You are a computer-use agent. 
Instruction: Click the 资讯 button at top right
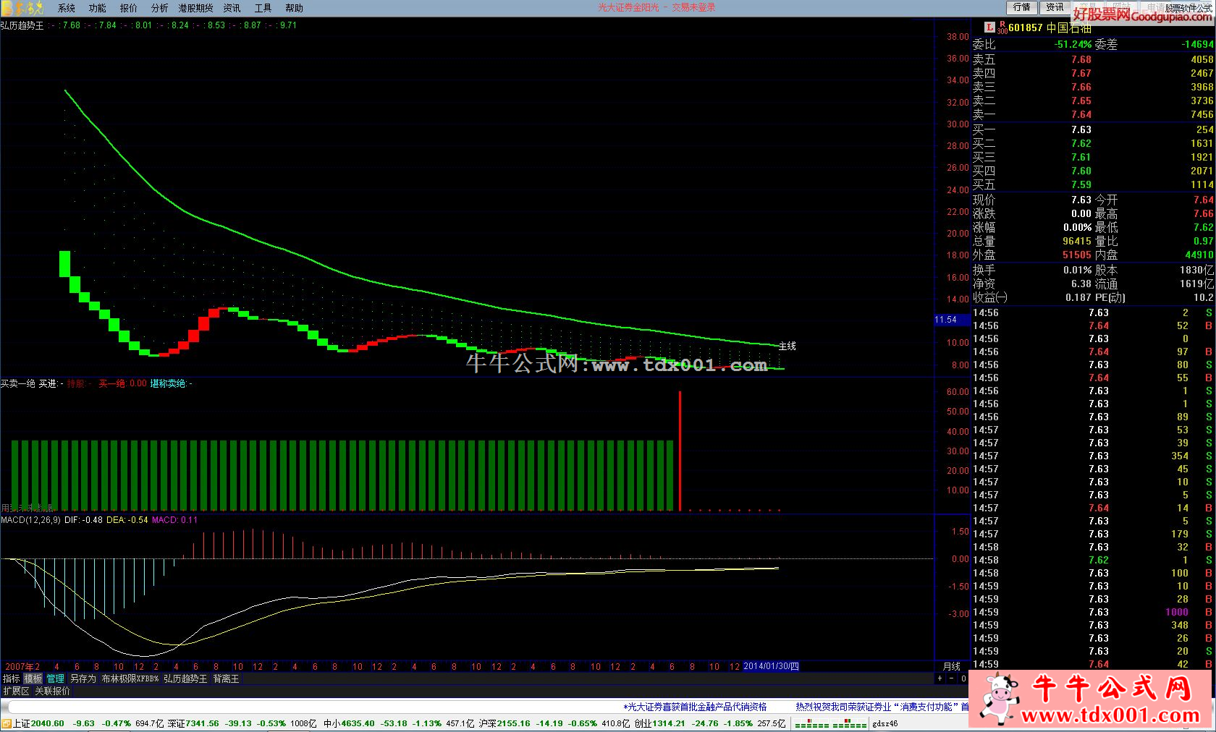click(x=1055, y=7)
